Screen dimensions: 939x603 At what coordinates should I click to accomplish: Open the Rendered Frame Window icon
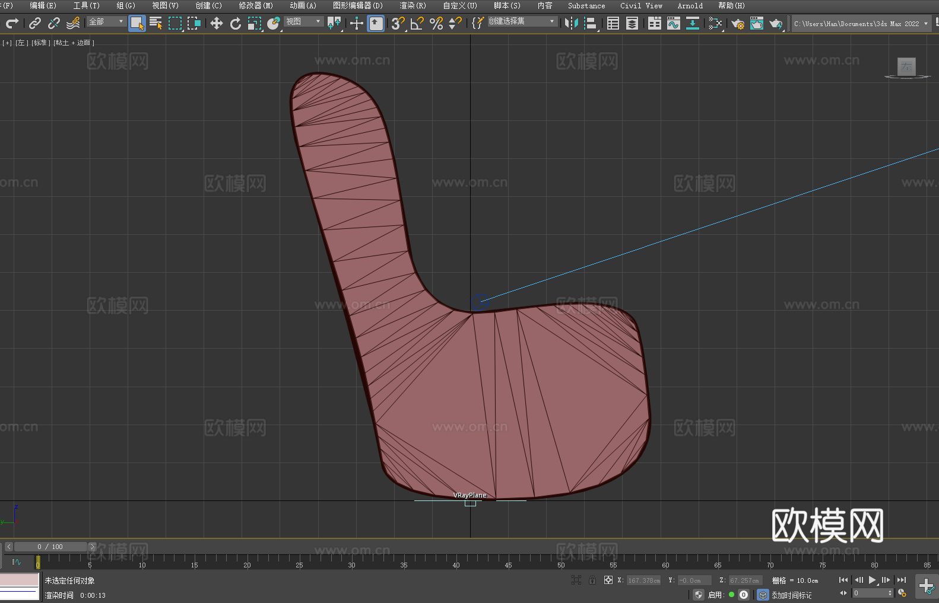tap(757, 23)
